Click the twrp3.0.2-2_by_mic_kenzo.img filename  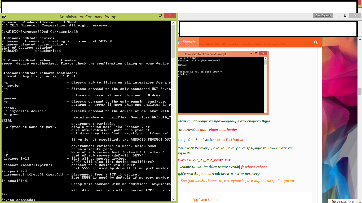205,160
